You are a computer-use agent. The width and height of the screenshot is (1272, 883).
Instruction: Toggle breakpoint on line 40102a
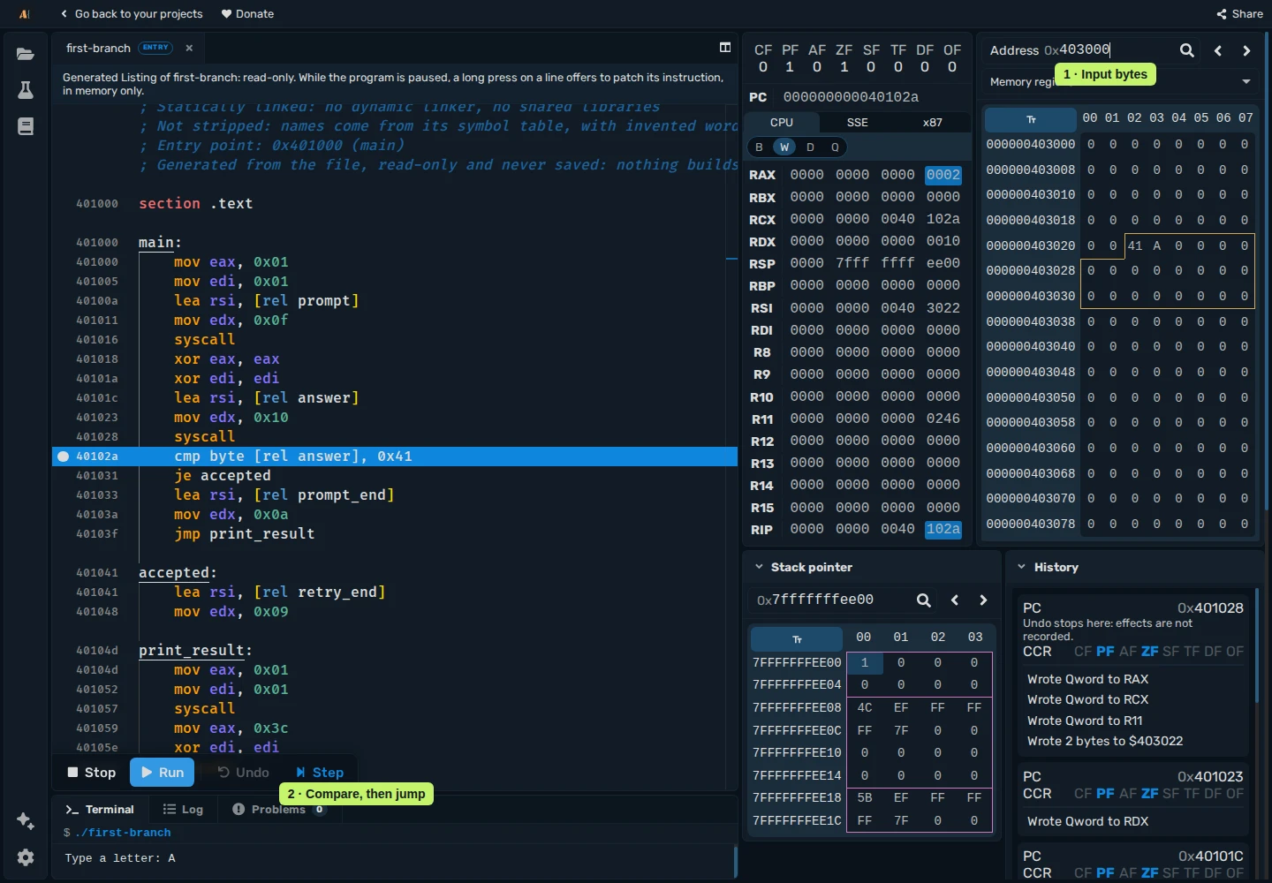click(x=64, y=457)
